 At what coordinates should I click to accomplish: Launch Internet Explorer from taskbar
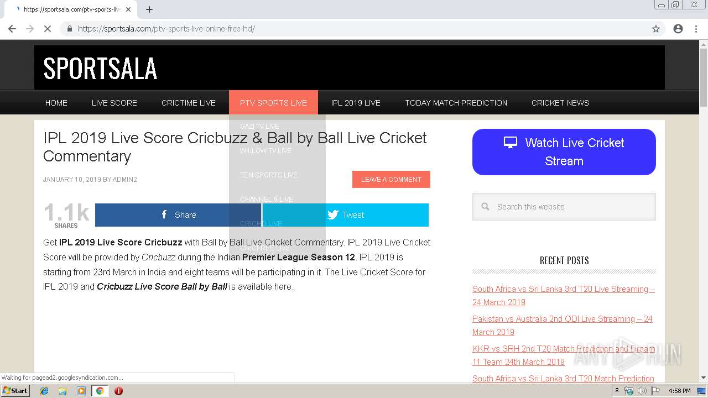click(x=44, y=391)
